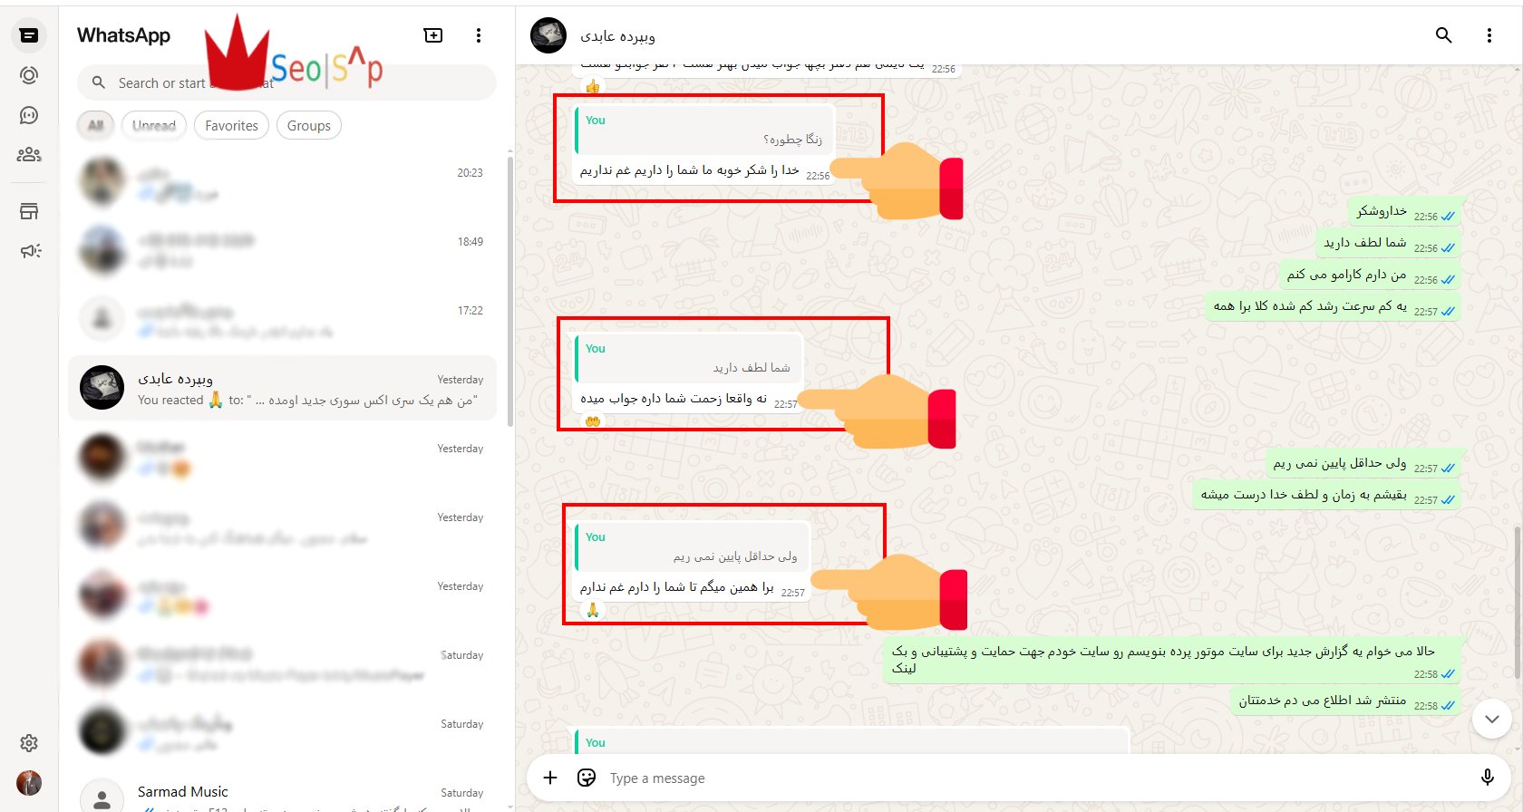Open the chat from 17:22
The image size is (1523, 812).
(x=283, y=320)
